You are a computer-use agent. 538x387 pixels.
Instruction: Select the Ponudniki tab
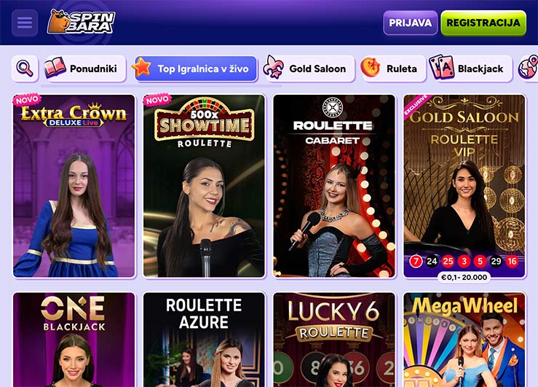pos(85,69)
